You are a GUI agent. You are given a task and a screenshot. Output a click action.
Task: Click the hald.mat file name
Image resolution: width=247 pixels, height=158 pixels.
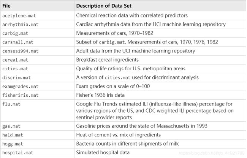13,135
